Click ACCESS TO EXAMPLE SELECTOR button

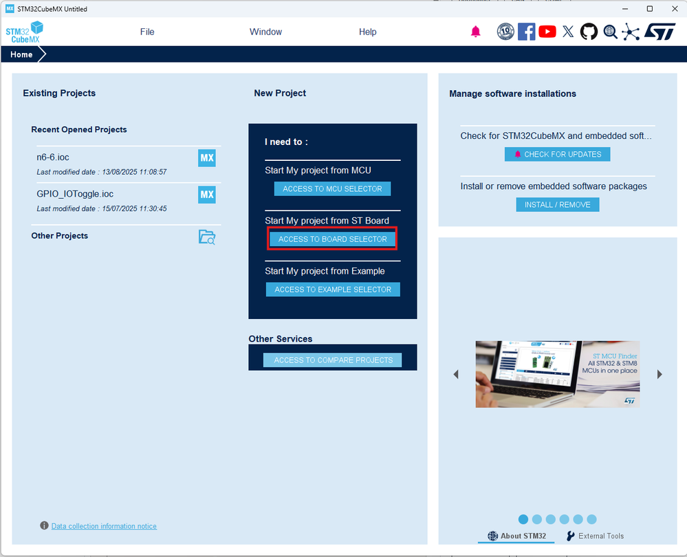pyautogui.click(x=333, y=290)
